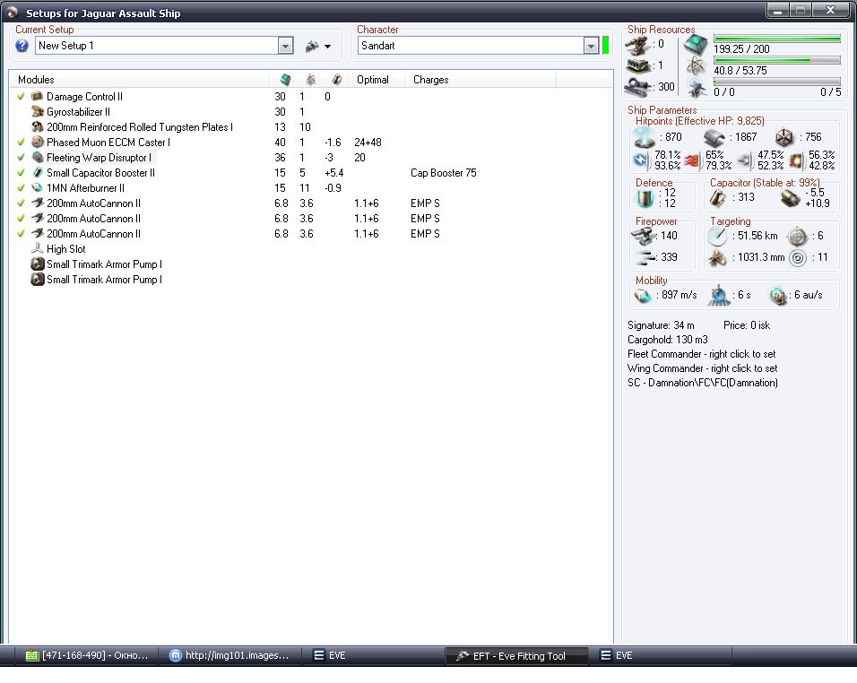Click Fleet Commander - right click to set
This screenshot has width=857, height=683.
click(x=702, y=354)
